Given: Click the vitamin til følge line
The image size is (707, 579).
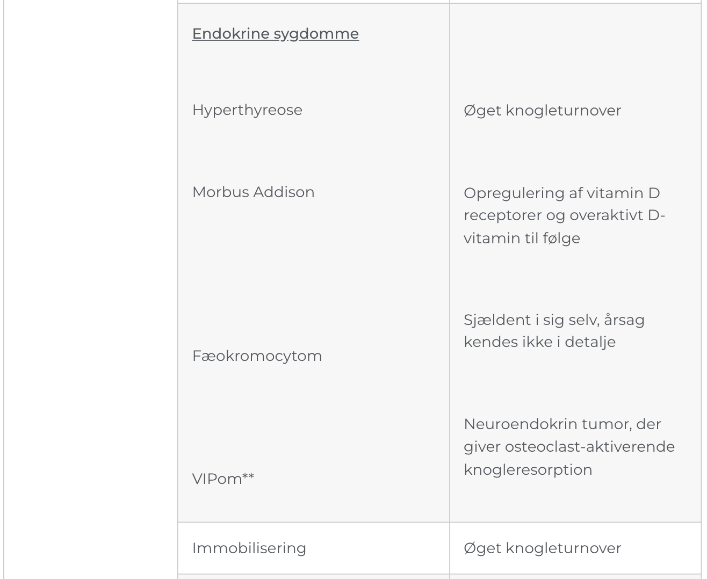Looking at the screenshot, I should (x=522, y=238).
